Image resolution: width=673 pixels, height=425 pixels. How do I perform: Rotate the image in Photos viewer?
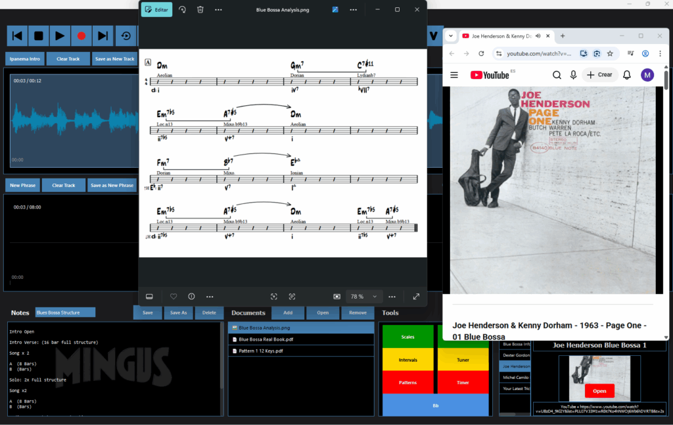tap(182, 10)
